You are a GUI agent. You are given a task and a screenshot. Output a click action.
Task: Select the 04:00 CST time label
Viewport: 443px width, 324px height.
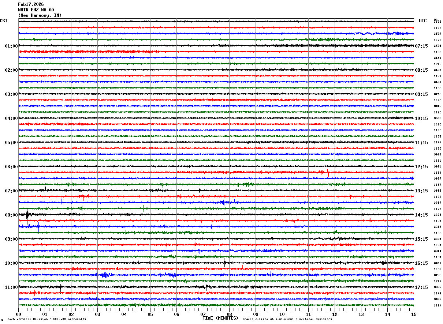click(11, 118)
